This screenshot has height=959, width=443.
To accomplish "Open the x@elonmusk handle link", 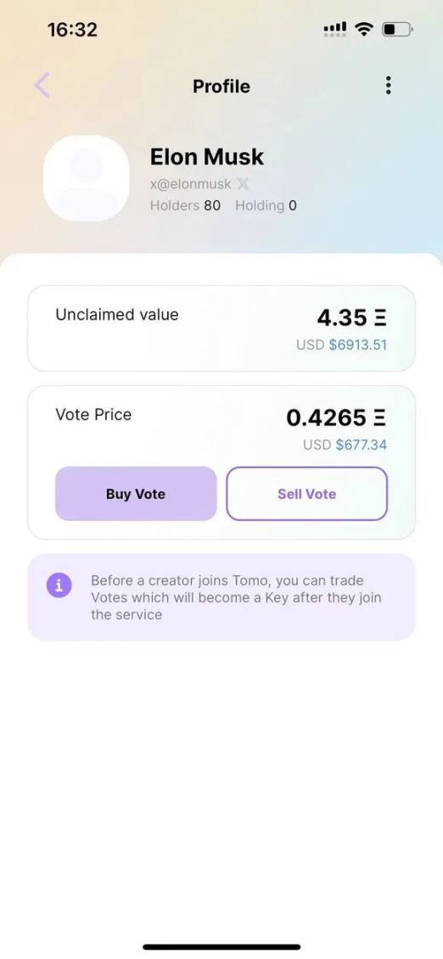I will 191,183.
